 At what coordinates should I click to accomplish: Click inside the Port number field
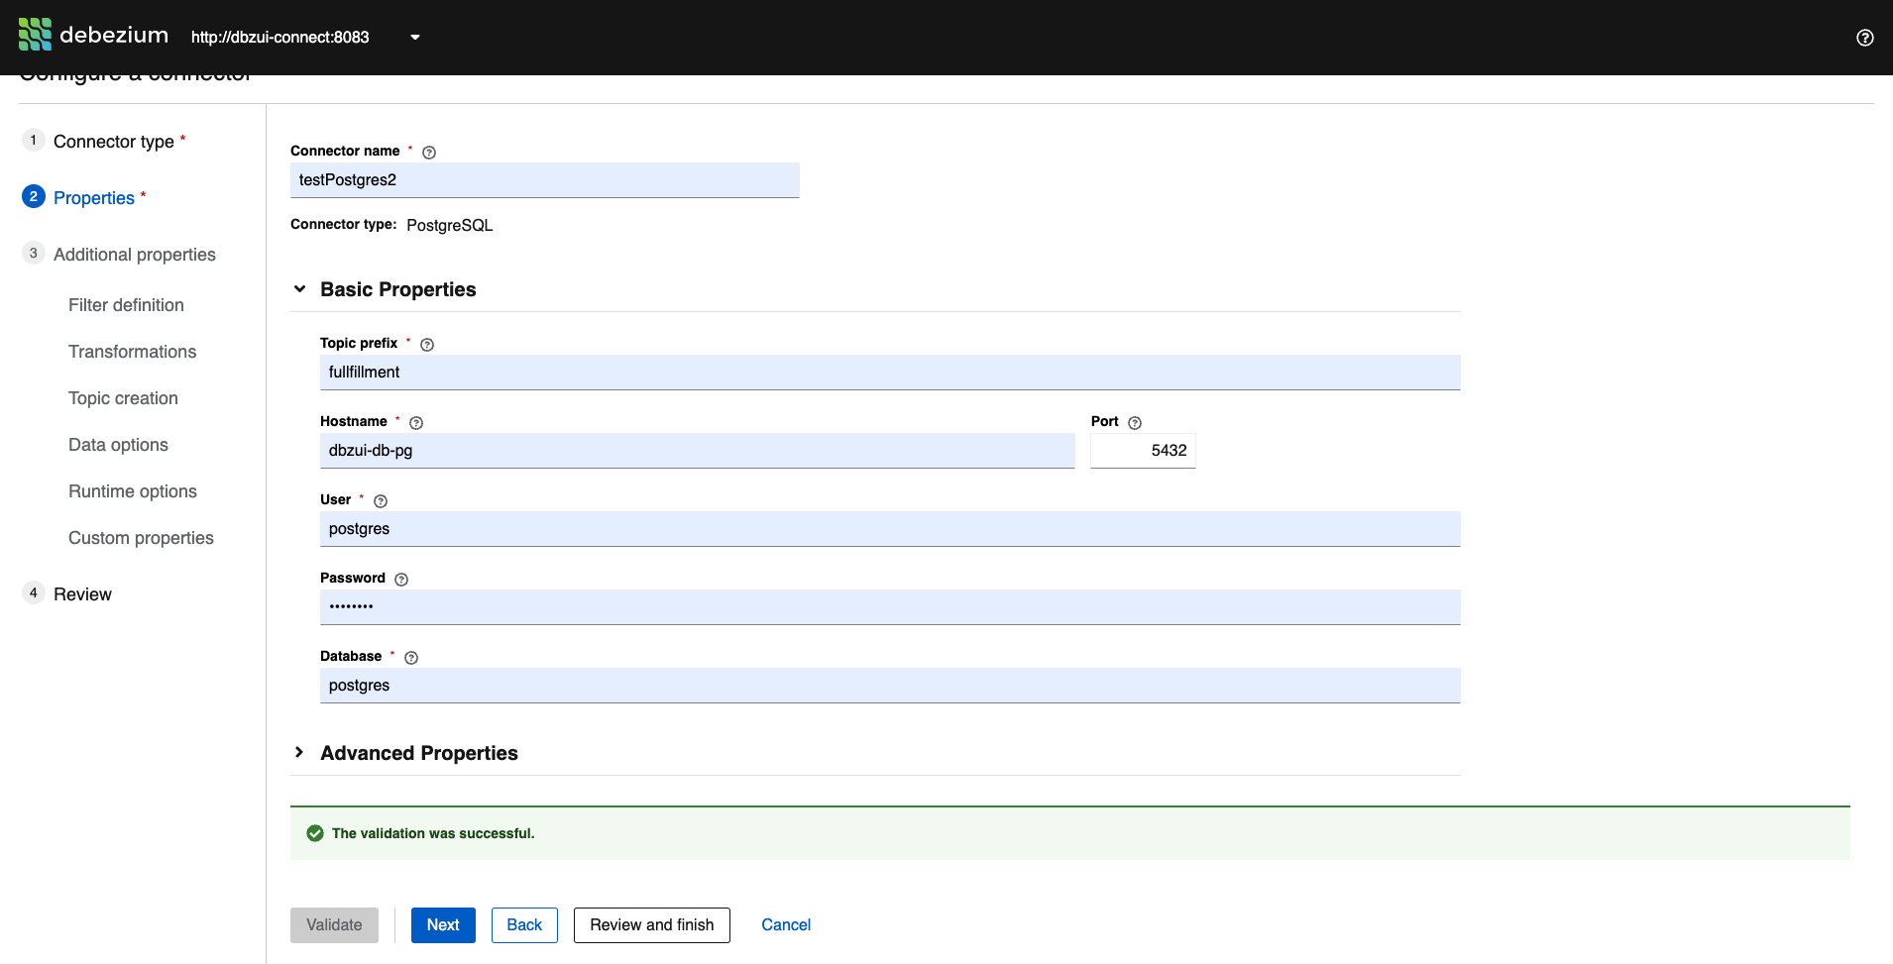[x=1142, y=450]
